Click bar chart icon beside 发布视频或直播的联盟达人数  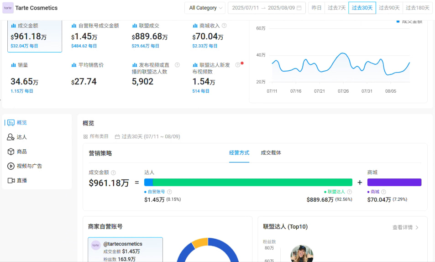[x=135, y=65]
